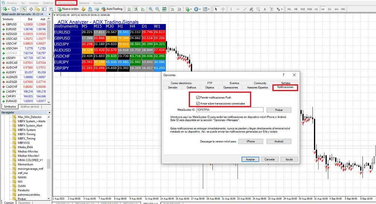
Task: Toggle the AutoTrading button
Action: pyautogui.click(x=112, y=9)
